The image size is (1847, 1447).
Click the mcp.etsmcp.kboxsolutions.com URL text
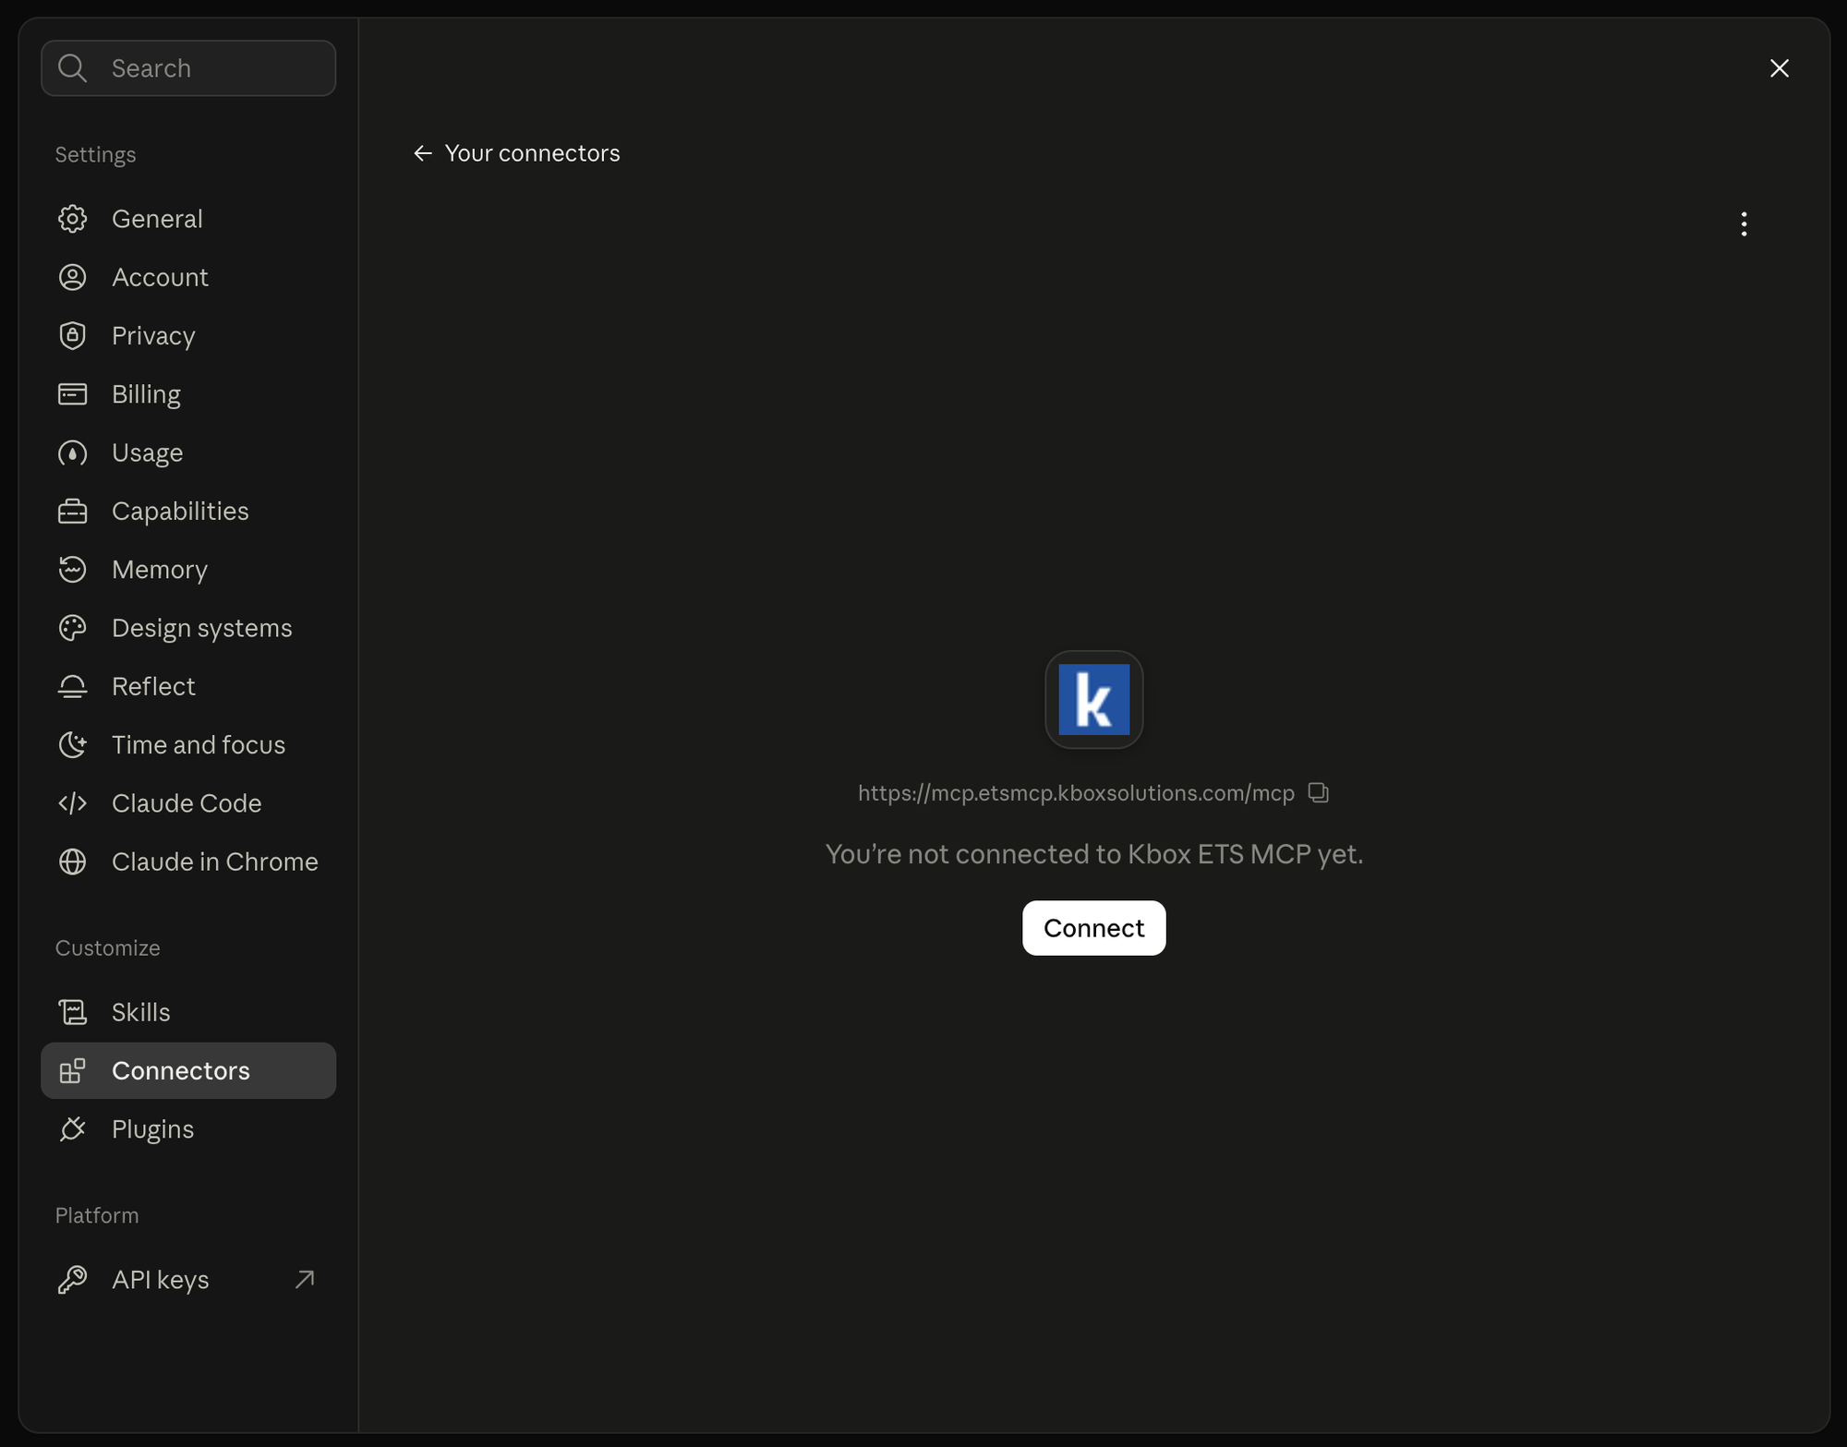tap(1076, 793)
